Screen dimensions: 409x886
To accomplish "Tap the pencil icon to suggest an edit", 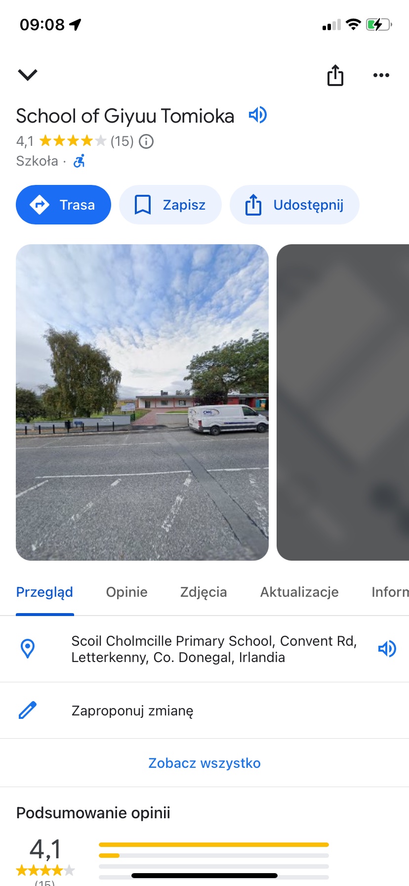I will (28, 710).
